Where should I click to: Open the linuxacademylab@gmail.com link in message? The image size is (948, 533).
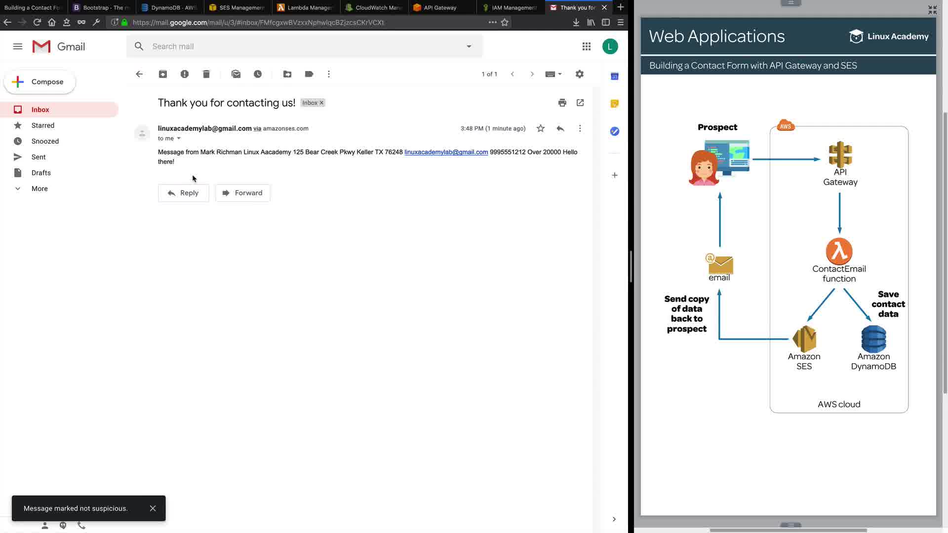[x=446, y=152]
